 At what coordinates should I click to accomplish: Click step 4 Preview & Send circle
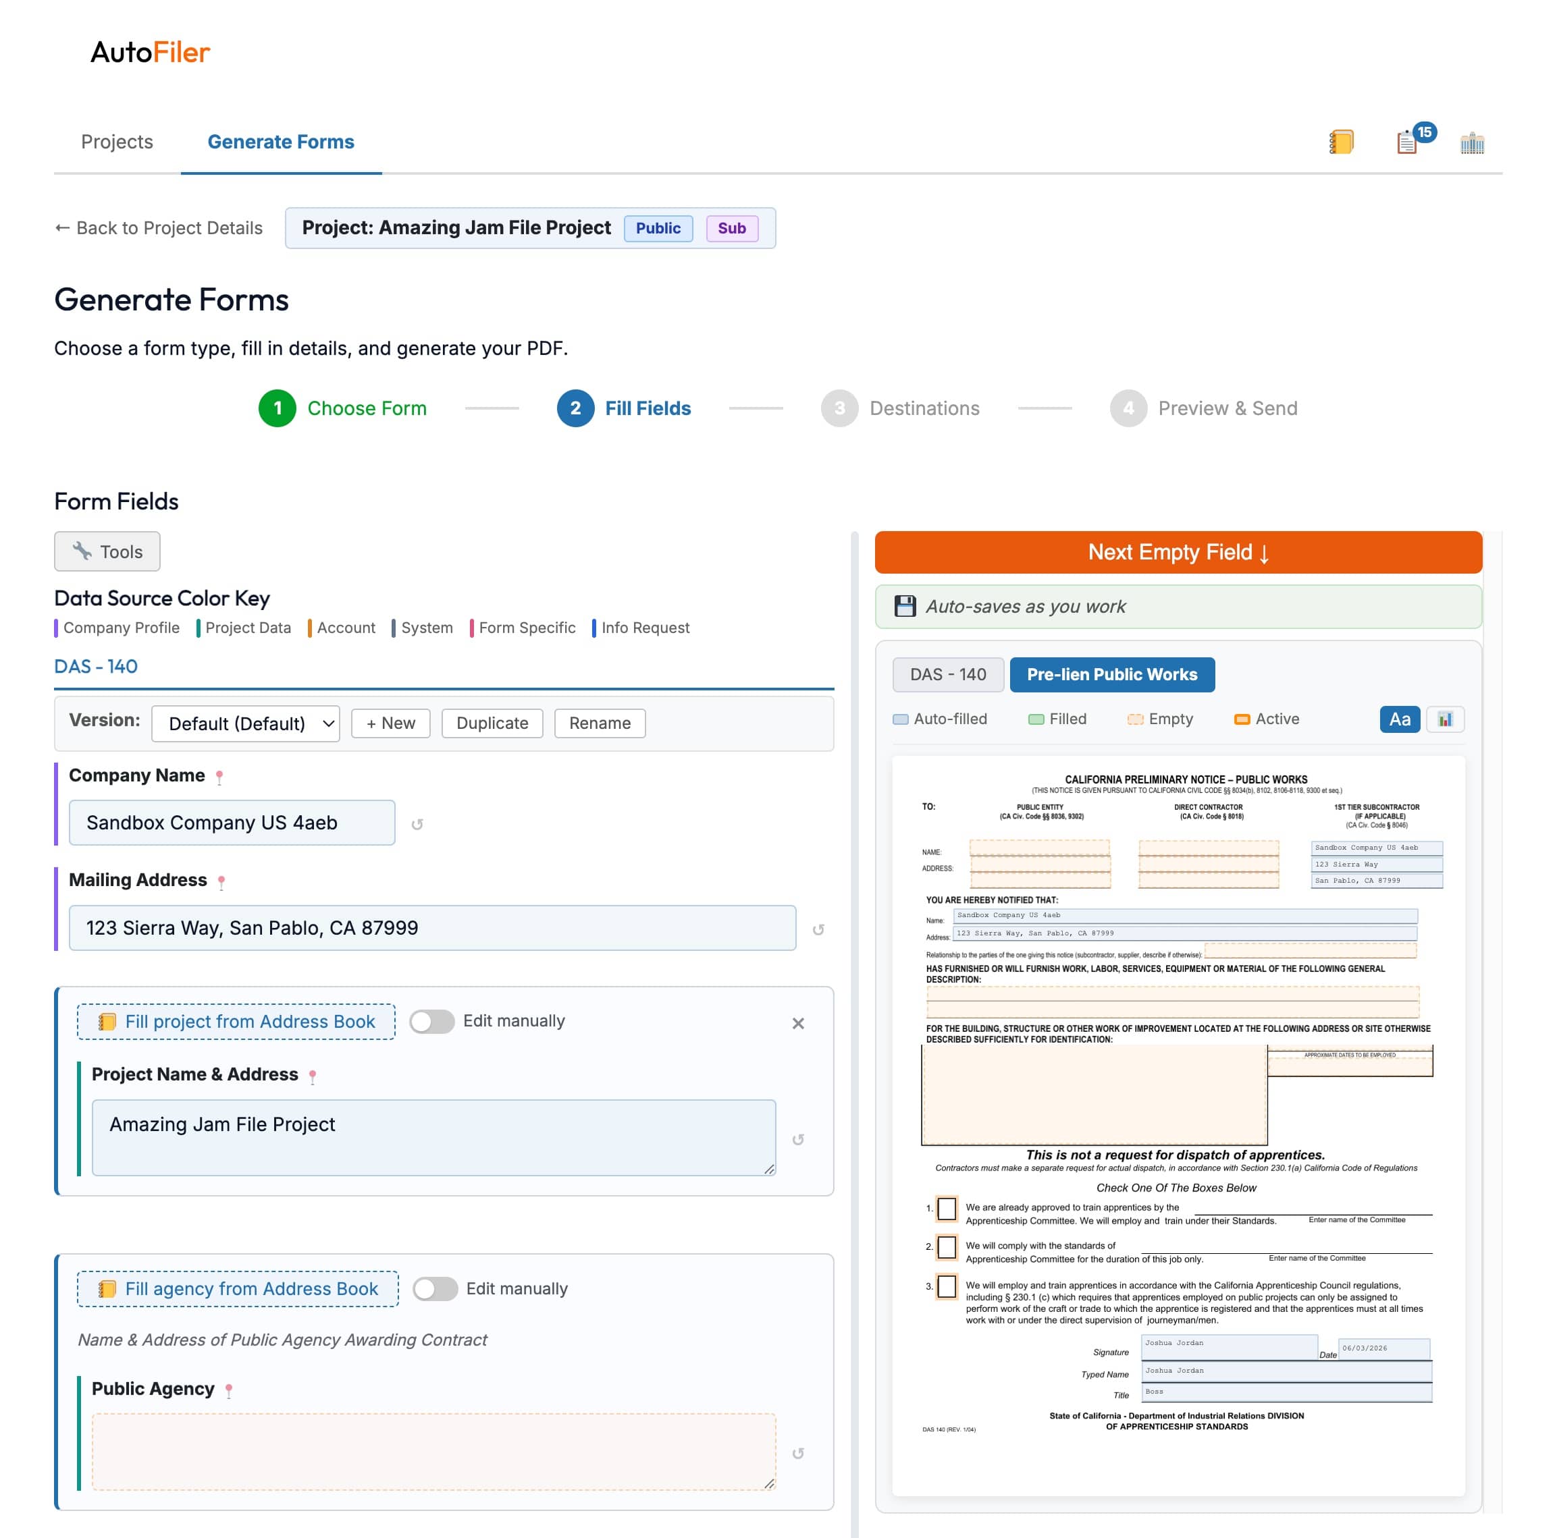(x=1128, y=408)
